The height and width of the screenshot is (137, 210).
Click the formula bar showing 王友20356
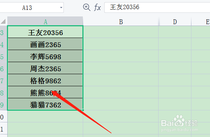(x=157, y=7)
